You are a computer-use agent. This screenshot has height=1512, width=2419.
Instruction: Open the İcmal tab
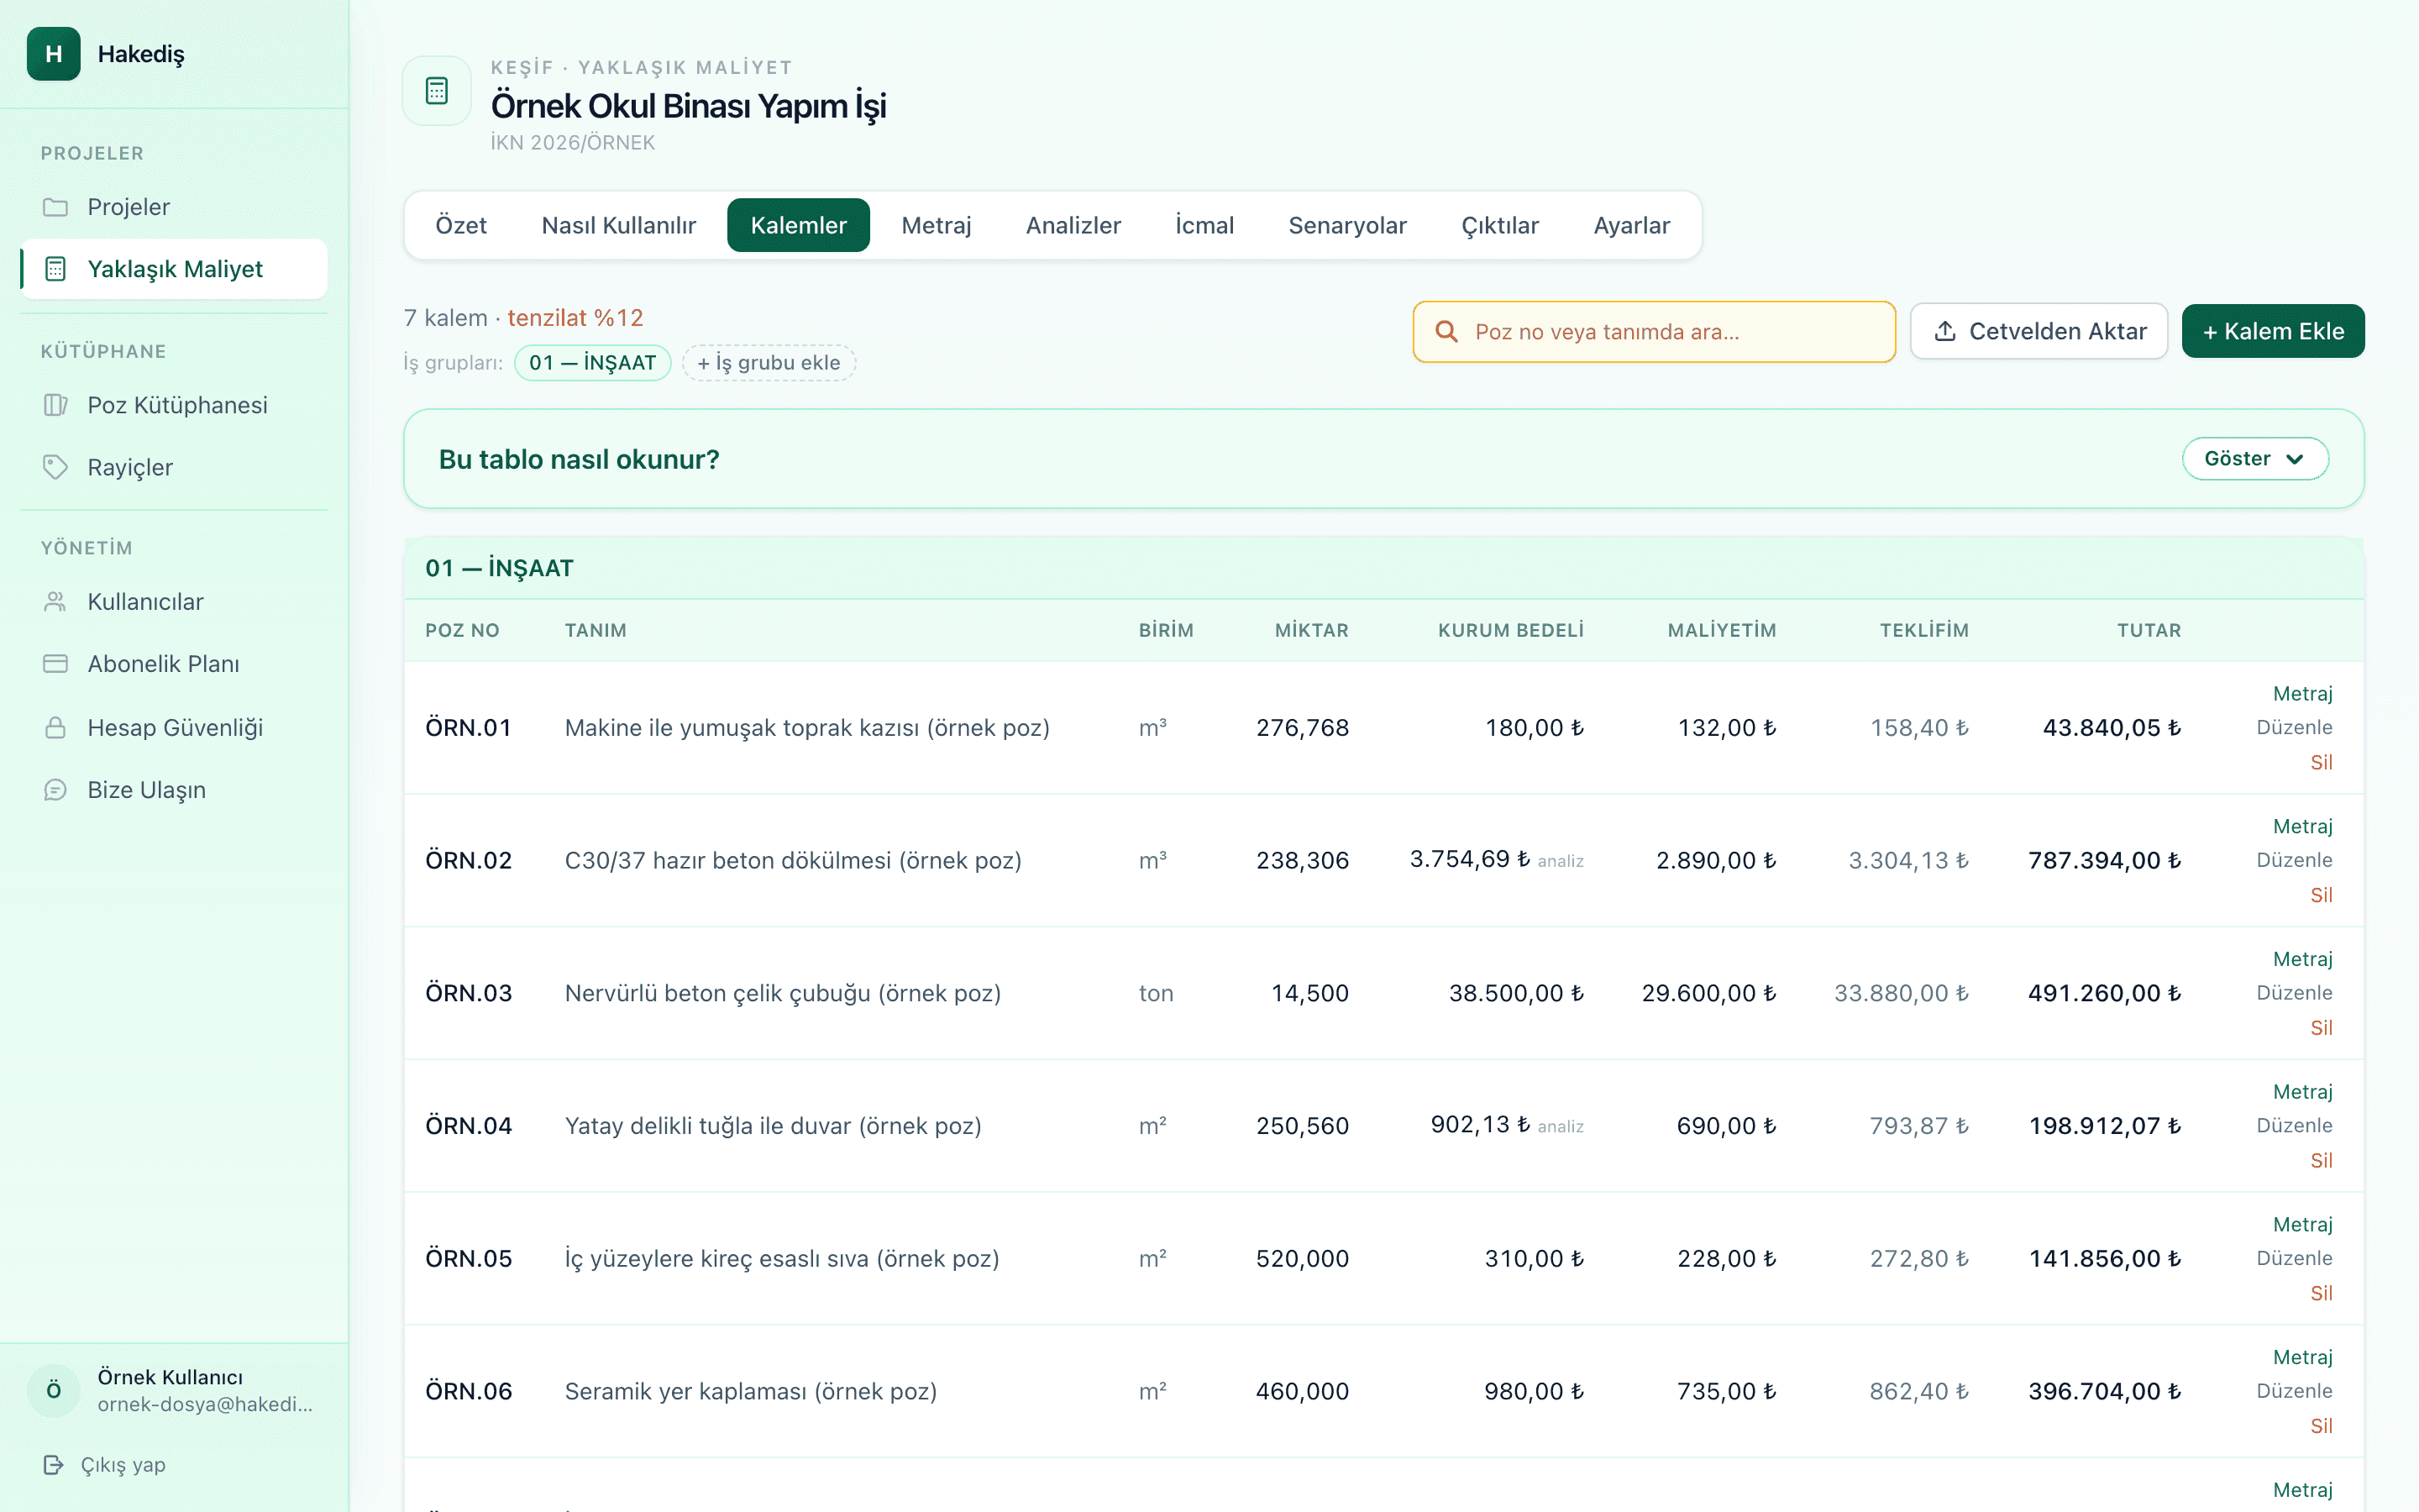[x=1204, y=225]
